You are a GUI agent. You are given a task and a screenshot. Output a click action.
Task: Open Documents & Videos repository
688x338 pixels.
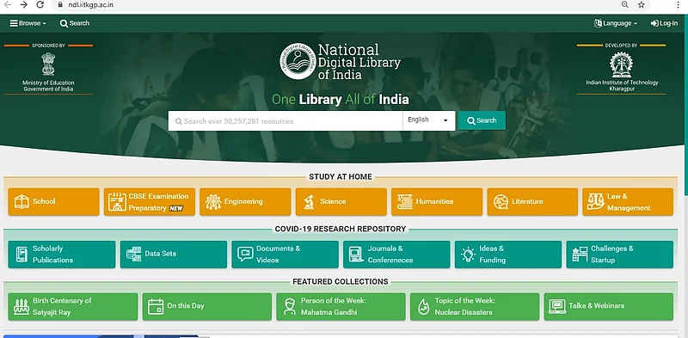(286, 255)
